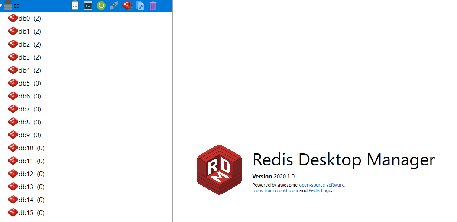Select database db14 (0)
457x222 pixels.
[32, 200]
